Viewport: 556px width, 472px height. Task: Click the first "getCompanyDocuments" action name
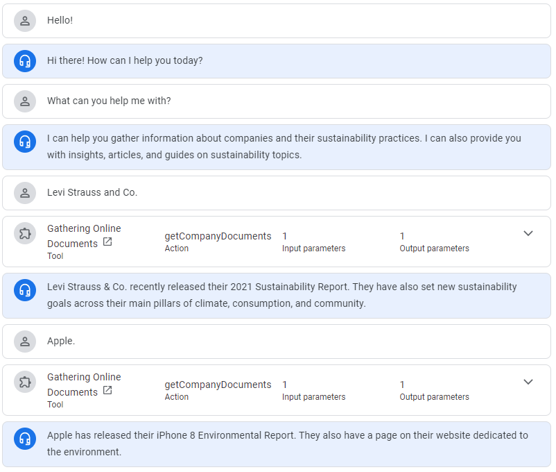tap(218, 236)
